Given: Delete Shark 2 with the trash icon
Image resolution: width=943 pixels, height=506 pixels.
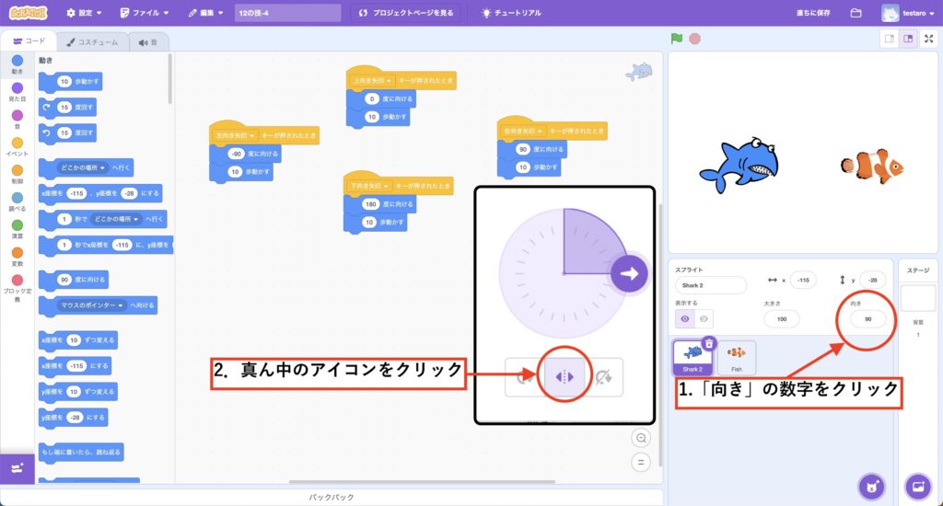Looking at the screenshot, I should pyautogui.click(x=709, y=344).
